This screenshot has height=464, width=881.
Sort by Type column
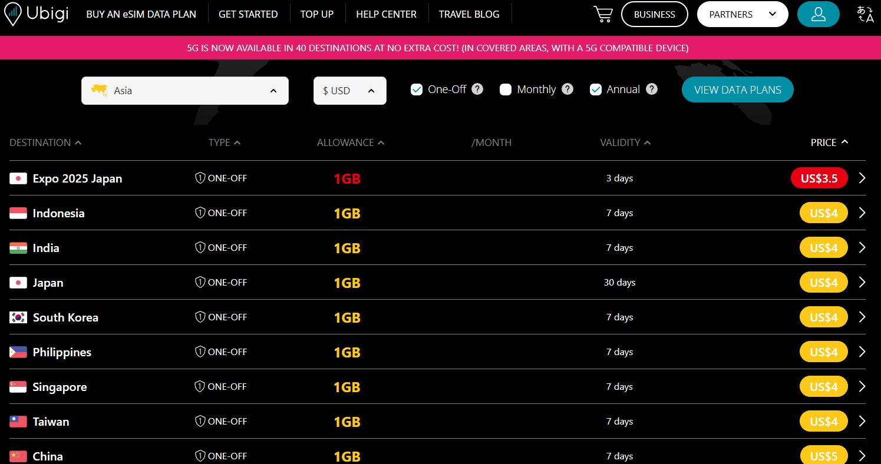tap(225, 142)
